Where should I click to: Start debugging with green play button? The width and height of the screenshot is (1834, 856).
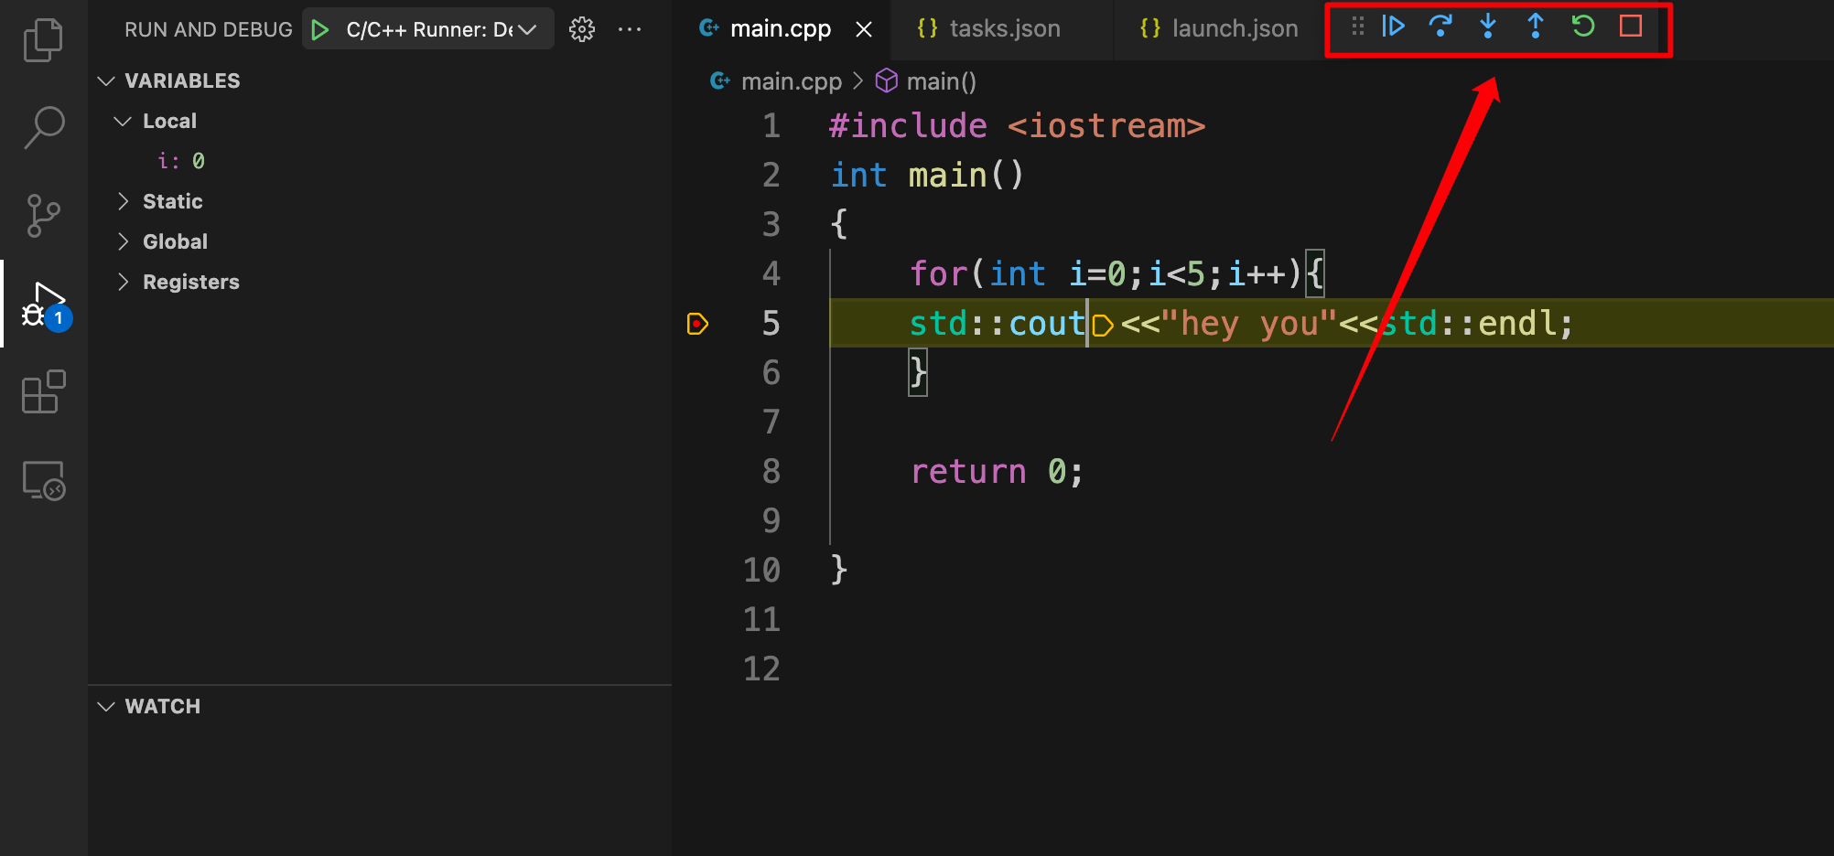point(319,29)
